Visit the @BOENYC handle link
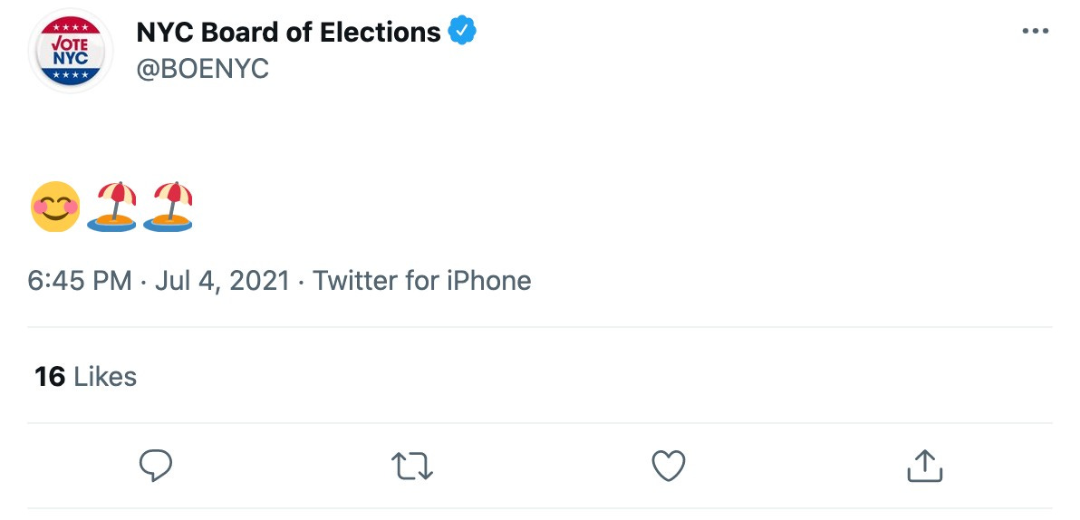 pos(203,69)
